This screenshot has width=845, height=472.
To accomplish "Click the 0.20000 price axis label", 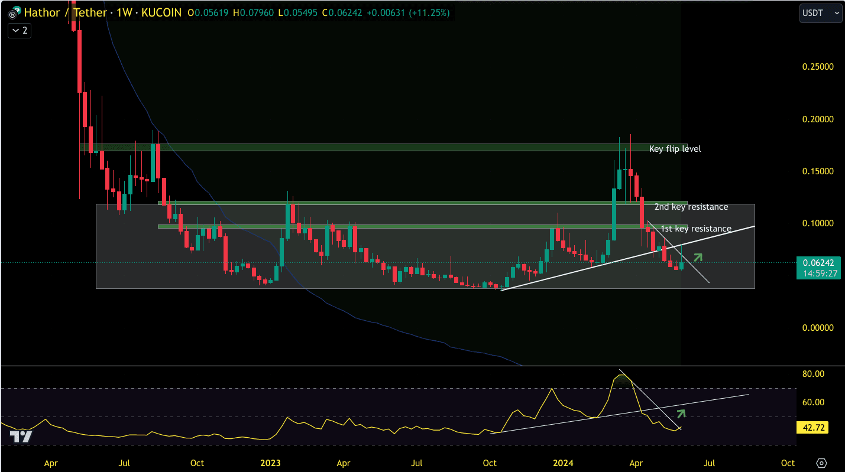I will [818, 119].
